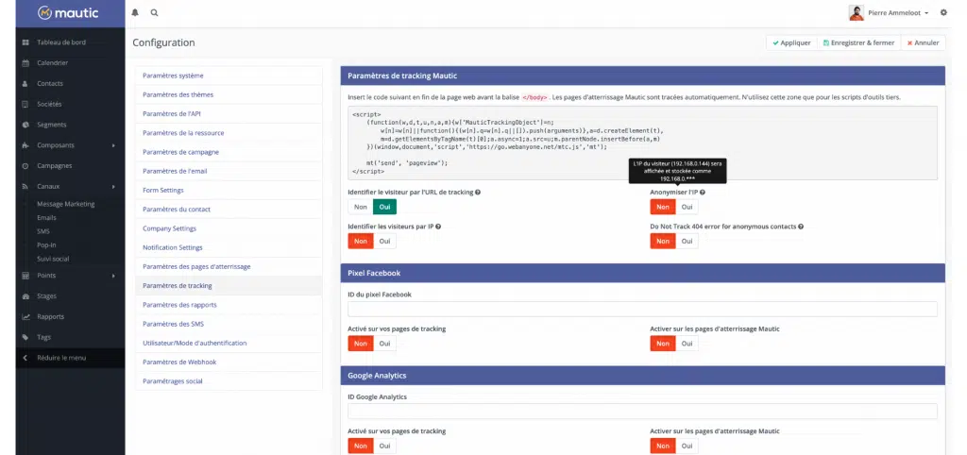Set Do Not Track 404 error to Oui
The image size is (967, 455).
(687, 241)
